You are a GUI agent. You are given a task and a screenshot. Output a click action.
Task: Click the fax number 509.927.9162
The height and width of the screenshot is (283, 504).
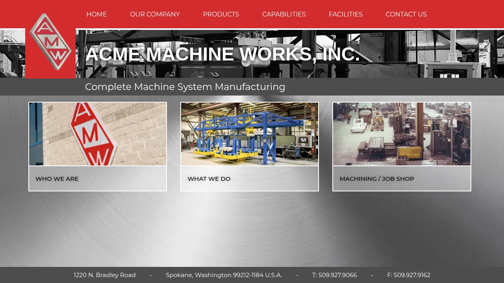click(x=409, y=275)
